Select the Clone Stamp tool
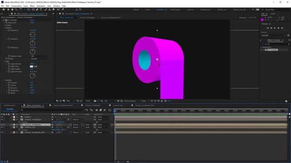This screenshot has width=291, height=163. 50,10
